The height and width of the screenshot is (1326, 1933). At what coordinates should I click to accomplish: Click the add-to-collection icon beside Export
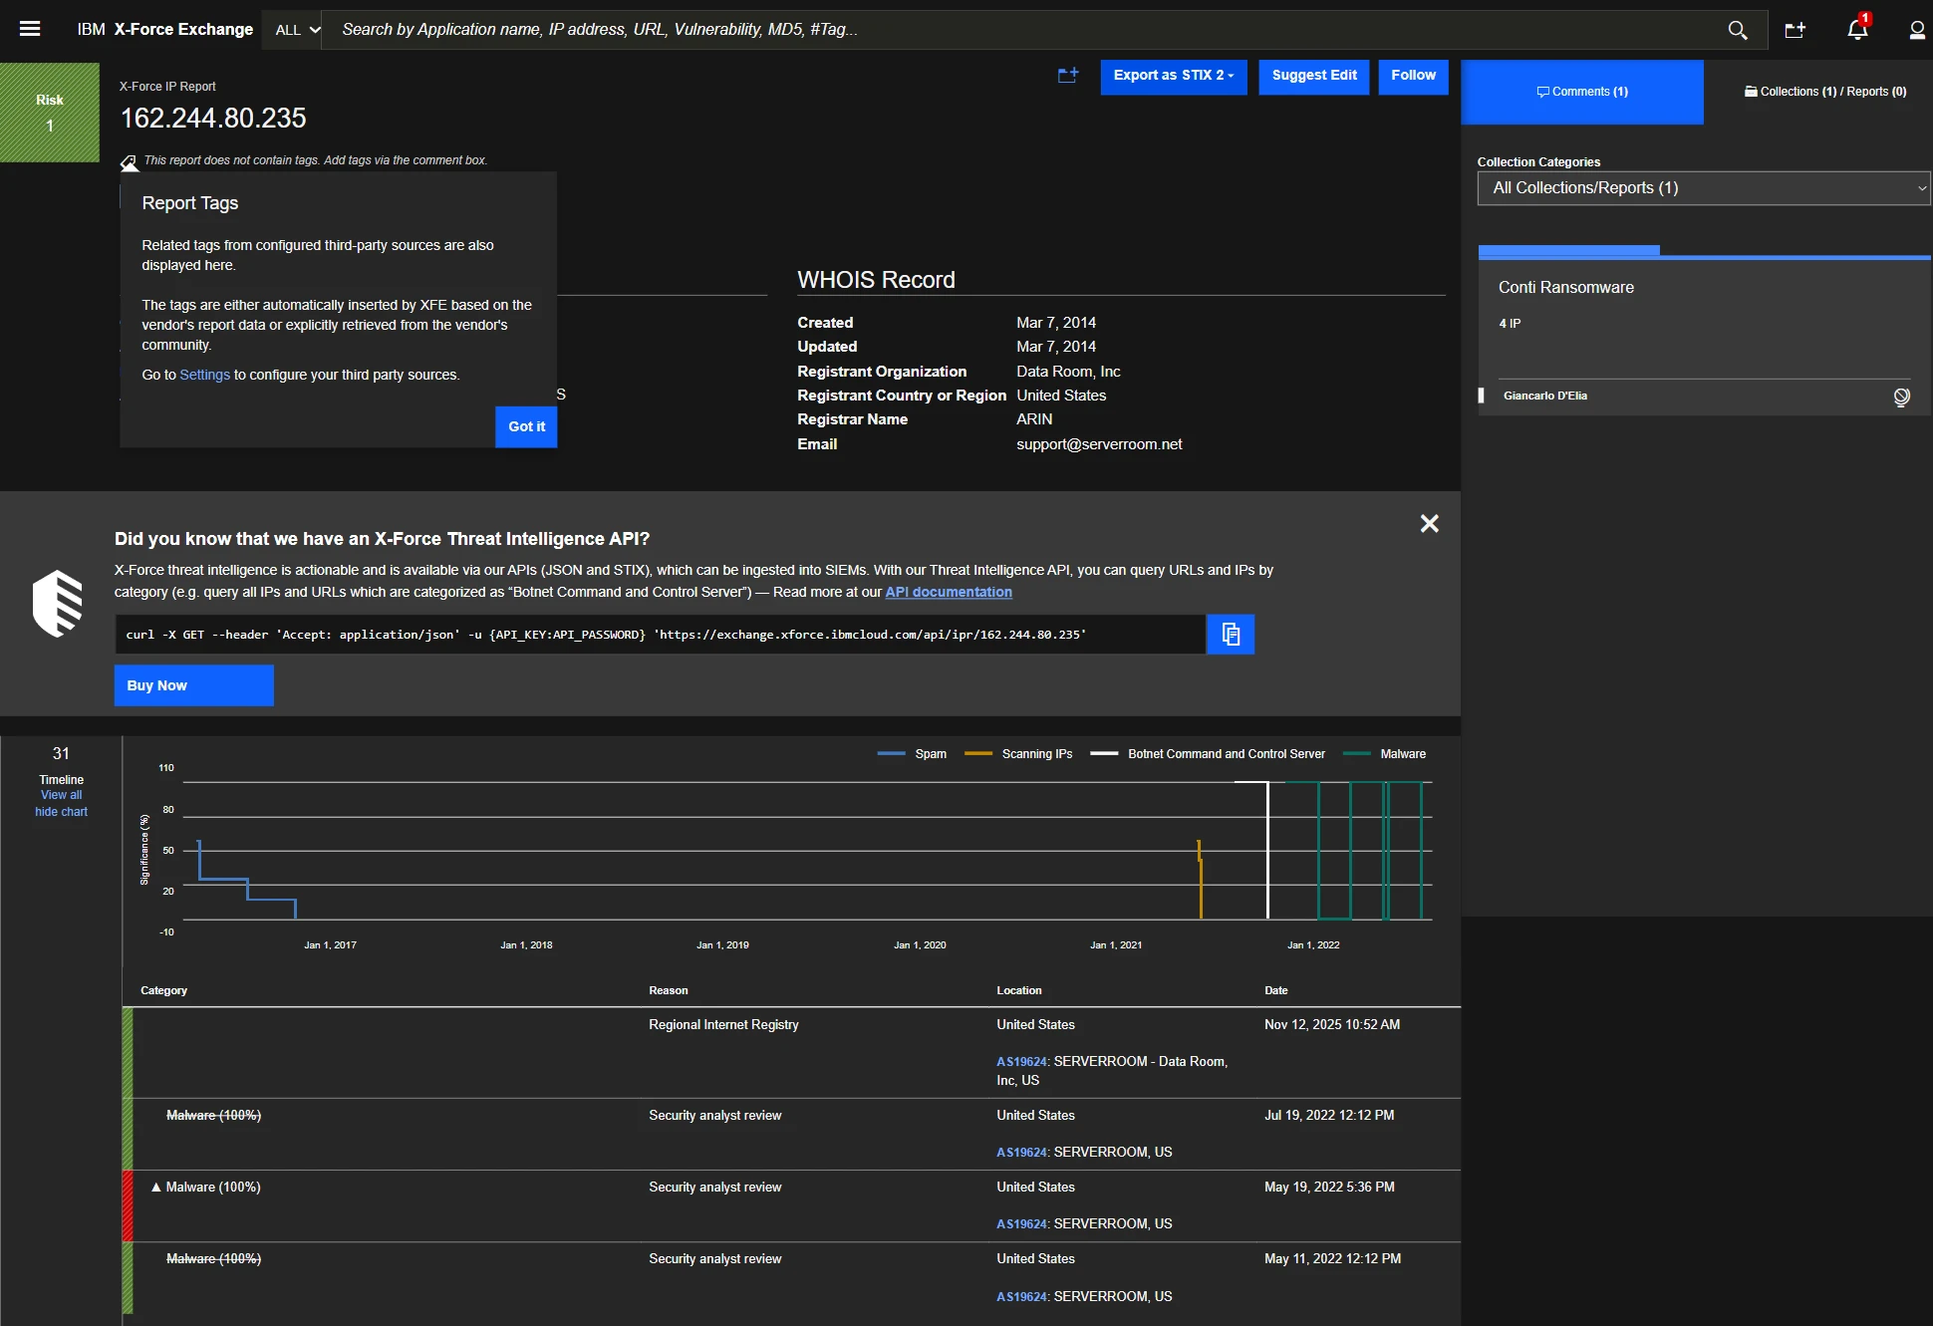1068,76
